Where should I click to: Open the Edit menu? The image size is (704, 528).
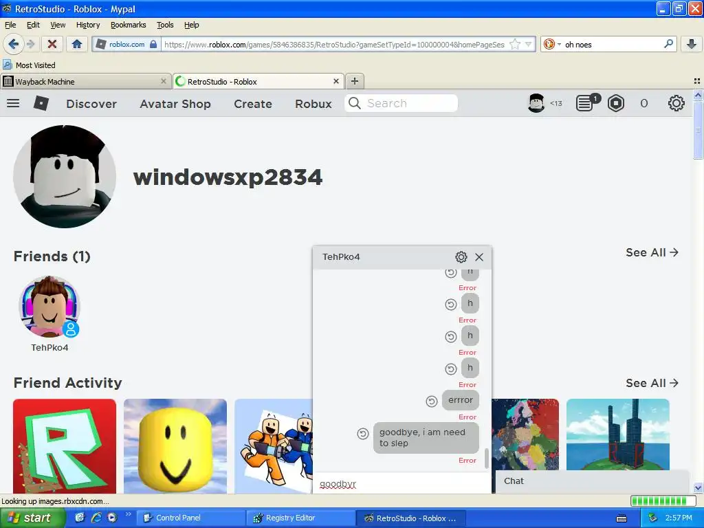click(33, 25)
